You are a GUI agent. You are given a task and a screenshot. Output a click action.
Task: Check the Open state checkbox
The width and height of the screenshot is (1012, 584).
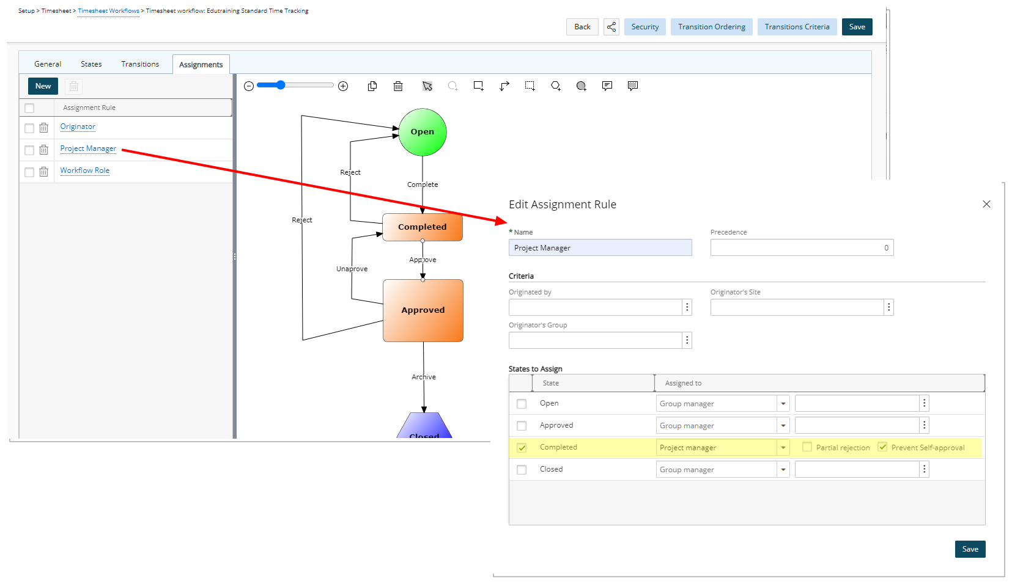[x=522, y=404]
